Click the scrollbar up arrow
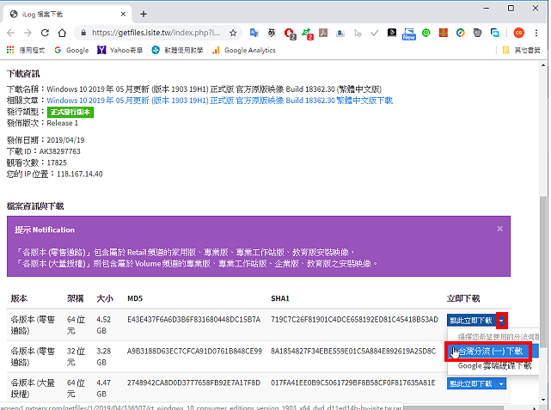Image resolution: width=551 pixels, height=410 pixels. 543,65
